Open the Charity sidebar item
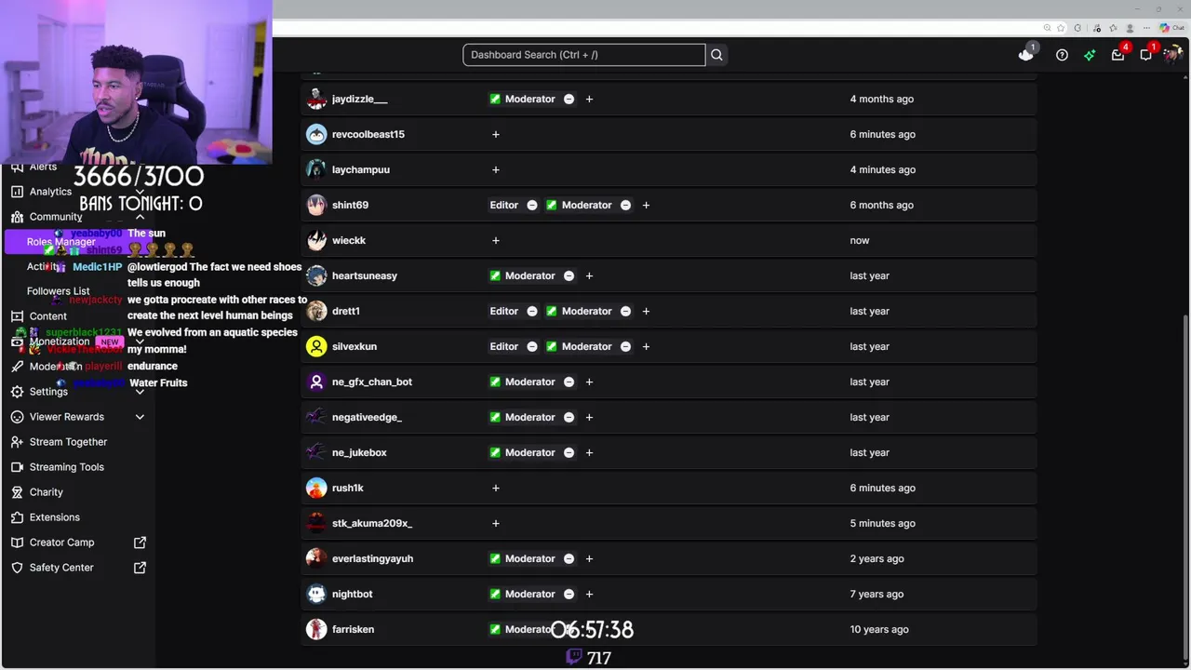This screenshot has width=1191, height=670. [x=46, y=492]
